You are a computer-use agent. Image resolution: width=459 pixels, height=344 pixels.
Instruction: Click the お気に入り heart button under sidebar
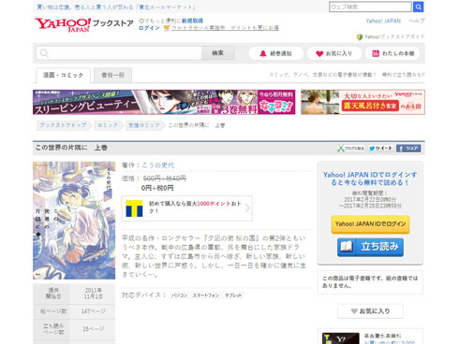click(x=370, y=311)
